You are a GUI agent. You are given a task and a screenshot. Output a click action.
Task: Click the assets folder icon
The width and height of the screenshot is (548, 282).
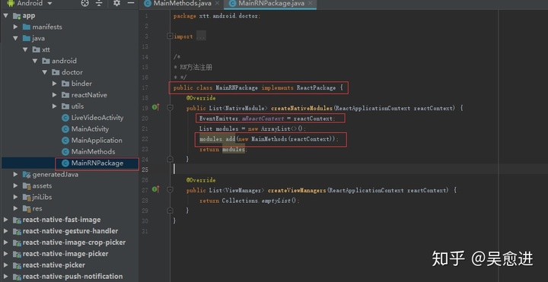[x=27, y=185]
